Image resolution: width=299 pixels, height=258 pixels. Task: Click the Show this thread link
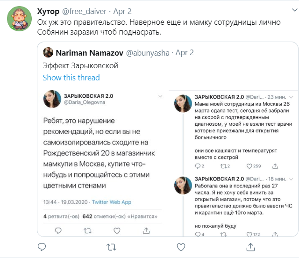pyautogui.click(x=71, y=78)
